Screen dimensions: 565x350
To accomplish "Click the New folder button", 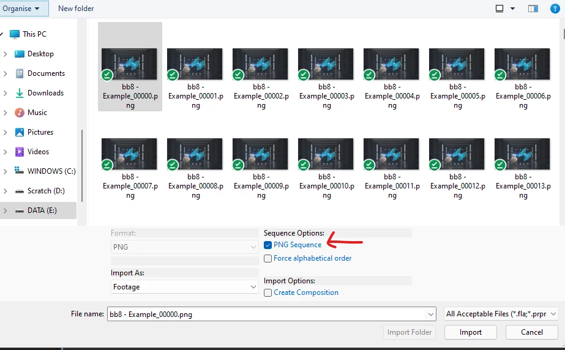I will click(76, 9).
